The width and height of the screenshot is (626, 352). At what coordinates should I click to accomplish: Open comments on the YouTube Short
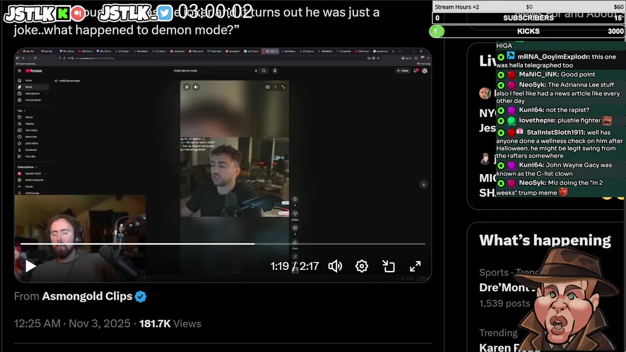pos(295,228)
